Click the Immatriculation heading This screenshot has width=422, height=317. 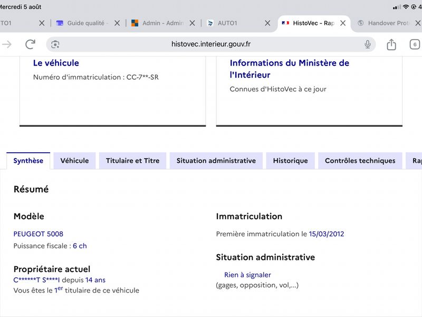(x=249, y=216)
